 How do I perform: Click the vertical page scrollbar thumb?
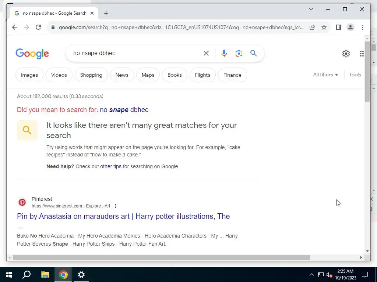point(367,72)
